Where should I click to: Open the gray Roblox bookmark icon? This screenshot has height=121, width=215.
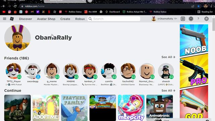(55, 12)
